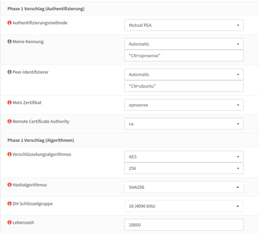
Task: Open Mein Zertifikat opnsense dropdown
Action: click(184, 105)
